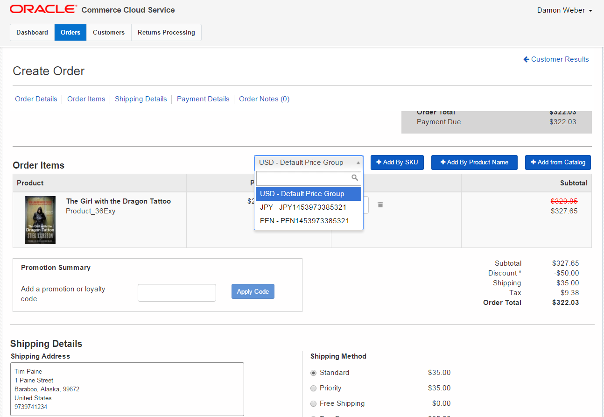Go to the Dashboard tab
Image resolution: width=604 pixels, height=417 pixels.
[x=32, y=33]
